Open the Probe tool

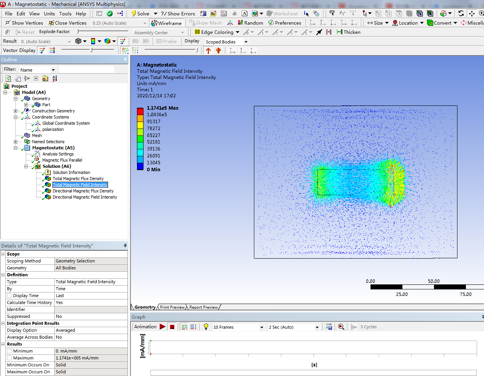167,42
